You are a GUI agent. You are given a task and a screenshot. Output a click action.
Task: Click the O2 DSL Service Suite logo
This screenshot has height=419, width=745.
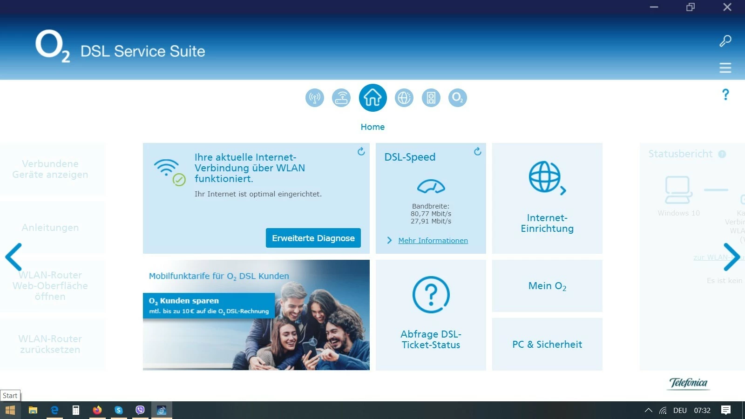tap(120, 47)
